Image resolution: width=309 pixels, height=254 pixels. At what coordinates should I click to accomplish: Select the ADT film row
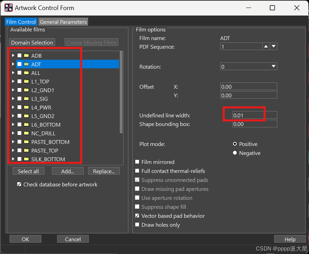67,64
